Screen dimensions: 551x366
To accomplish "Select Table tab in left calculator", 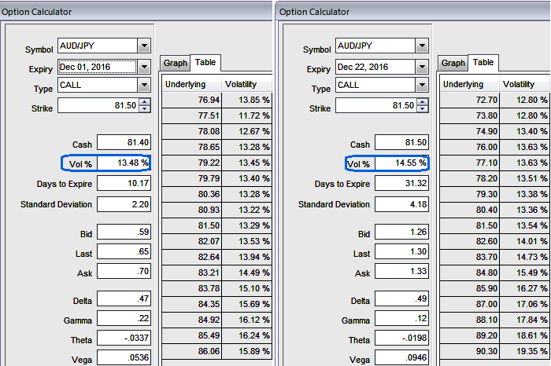I will [x=205, y=62].
